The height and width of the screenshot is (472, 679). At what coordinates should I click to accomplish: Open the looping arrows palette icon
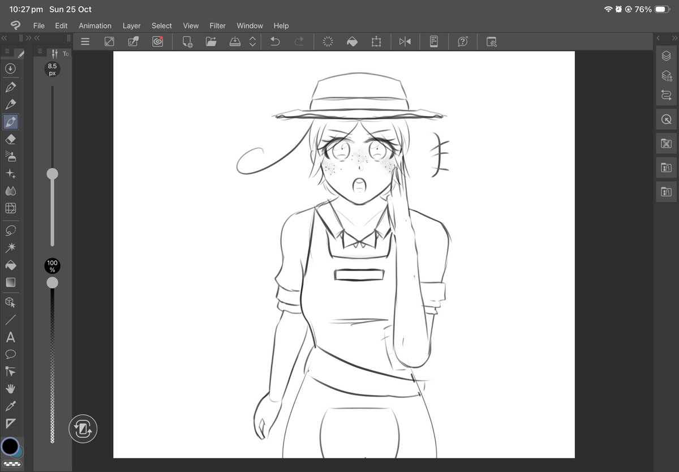tap(666, 95)
